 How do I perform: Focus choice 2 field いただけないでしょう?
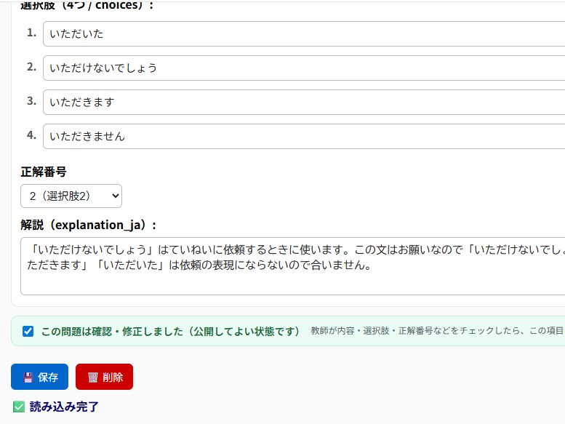[291, 68]
